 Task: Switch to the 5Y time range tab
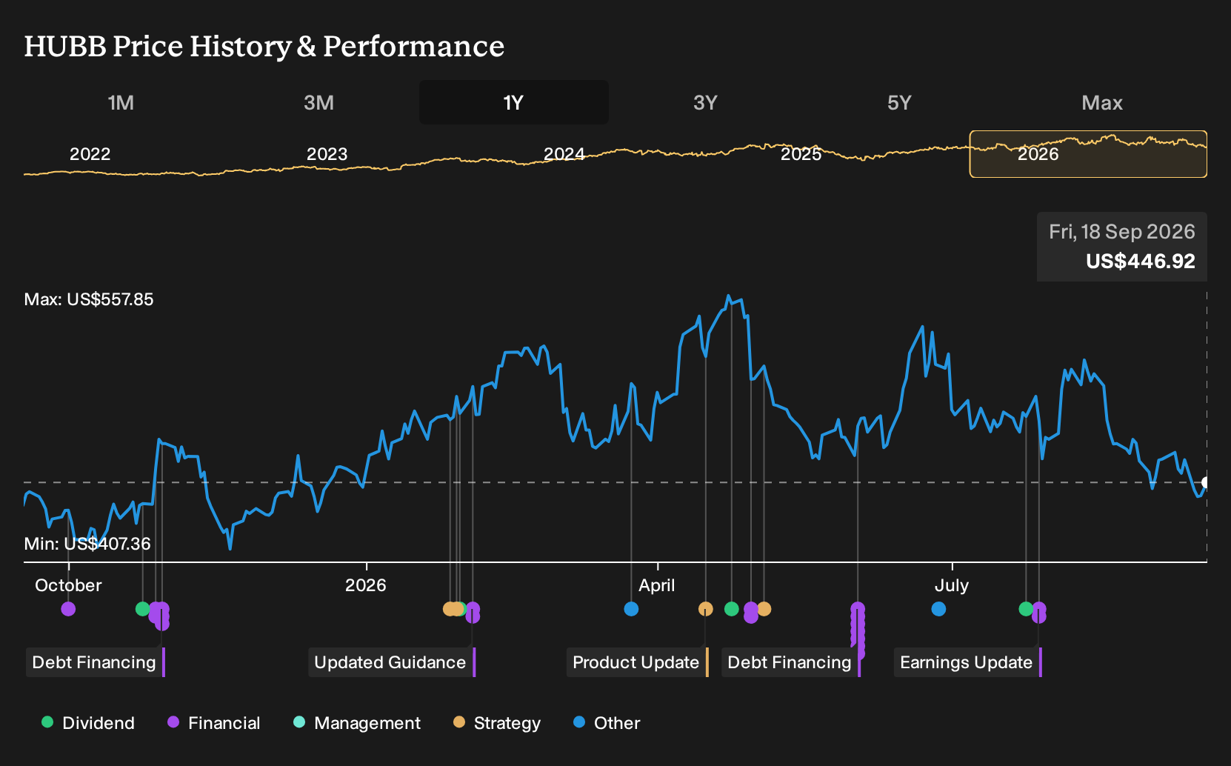coord(899,102)
